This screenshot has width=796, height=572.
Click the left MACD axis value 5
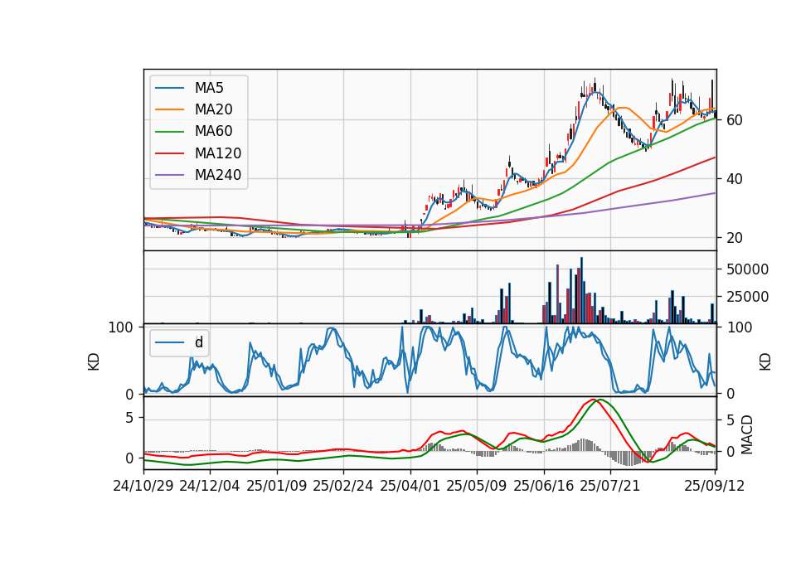tap(129, 418)
